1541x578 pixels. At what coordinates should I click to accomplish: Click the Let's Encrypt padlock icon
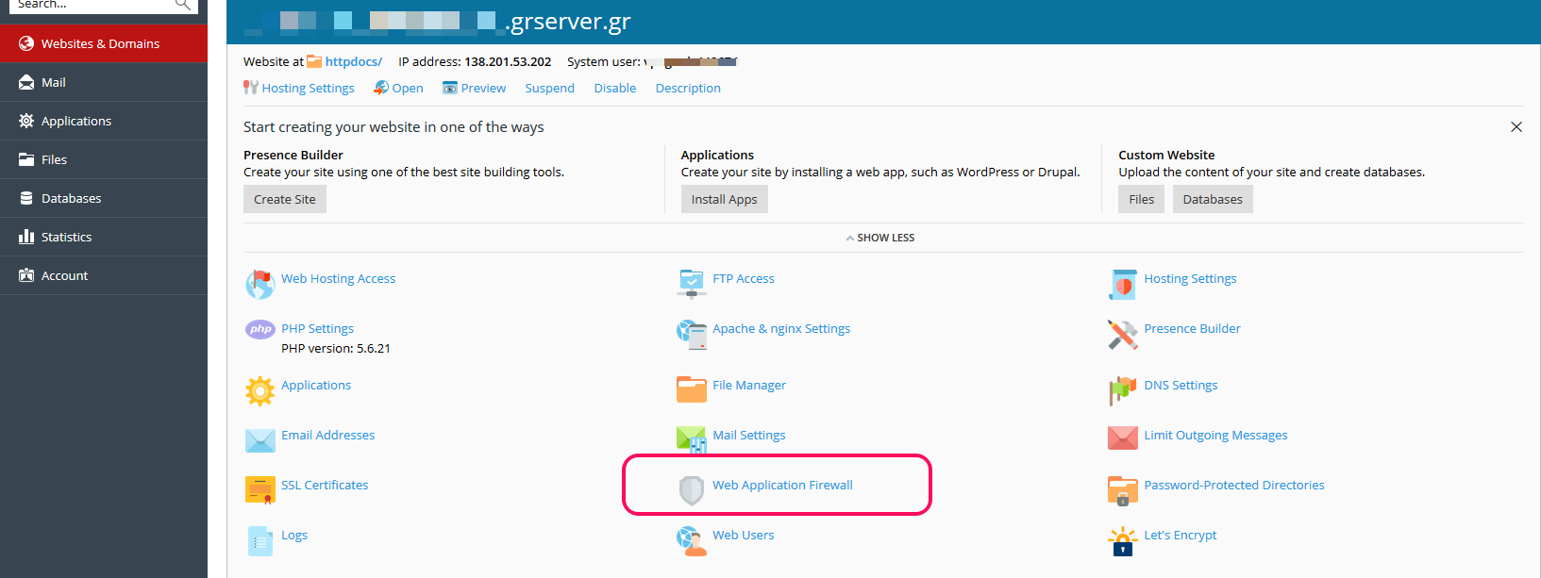[x=1123, y=541]
